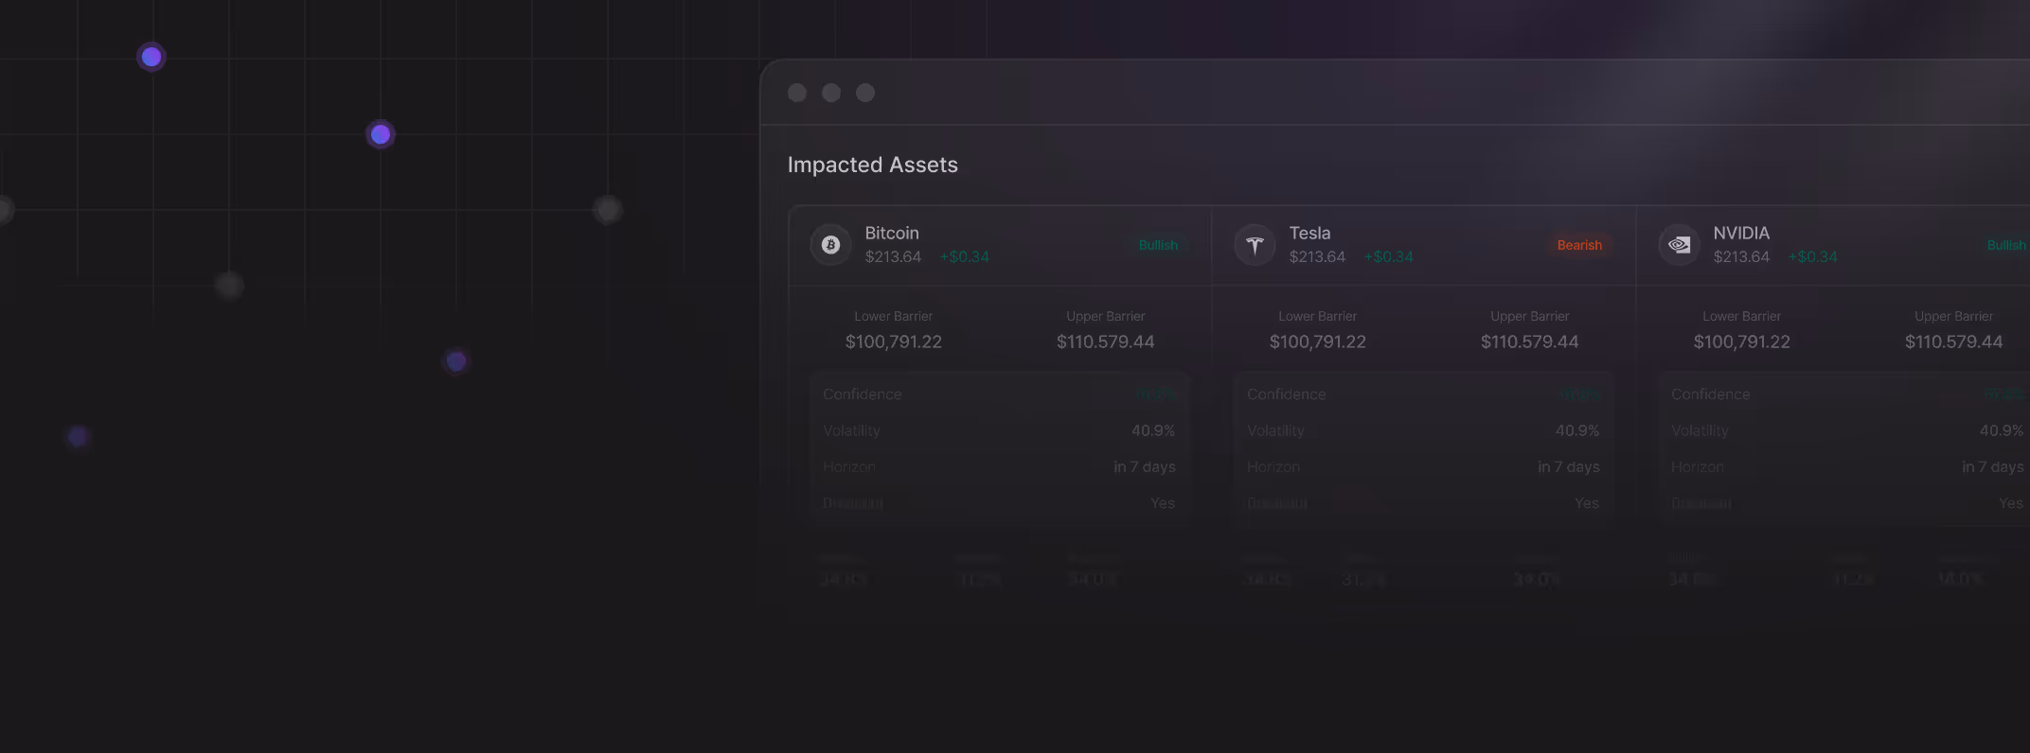
Task: Click the Tesla logo icon
Action: pyautogui.click(x=1255, y=245)
